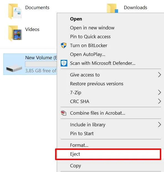Open the Videos folder icon

15,33
